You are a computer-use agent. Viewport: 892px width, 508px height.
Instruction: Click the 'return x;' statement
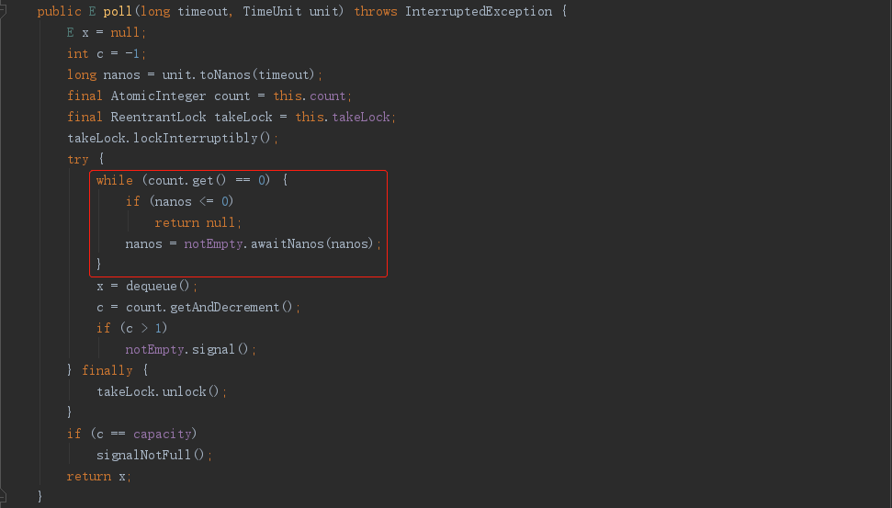point(99,476)
